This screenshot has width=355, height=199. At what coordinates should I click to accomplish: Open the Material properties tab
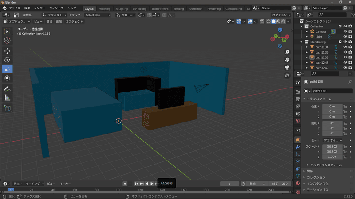click(298, 183)
